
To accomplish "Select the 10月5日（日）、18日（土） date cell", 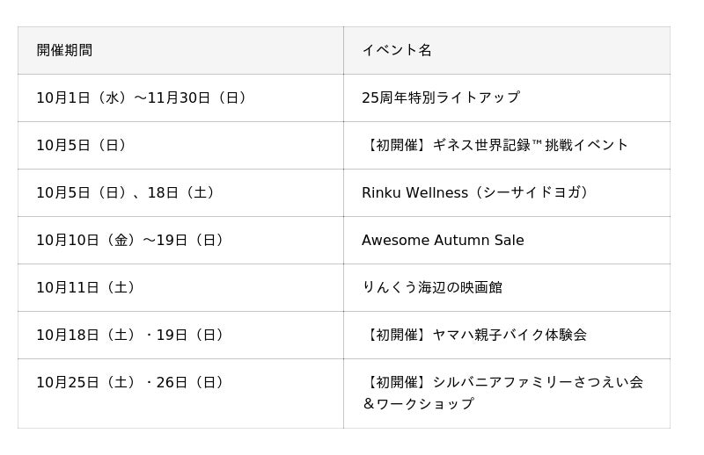I will pos(126,192).
